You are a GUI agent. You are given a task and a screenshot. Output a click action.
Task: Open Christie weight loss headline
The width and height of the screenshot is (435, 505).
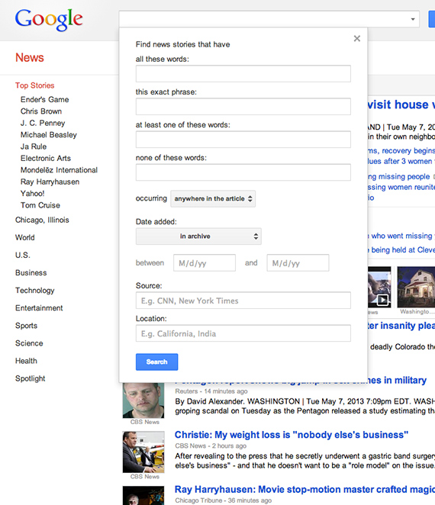292,435
